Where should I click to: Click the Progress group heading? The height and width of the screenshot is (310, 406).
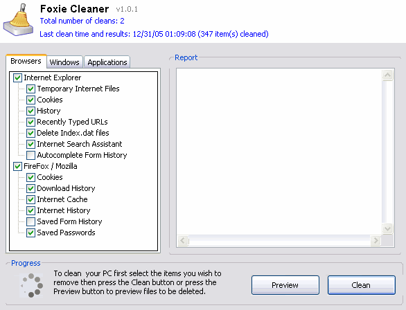pyautogui.click(x=26, y=263)
